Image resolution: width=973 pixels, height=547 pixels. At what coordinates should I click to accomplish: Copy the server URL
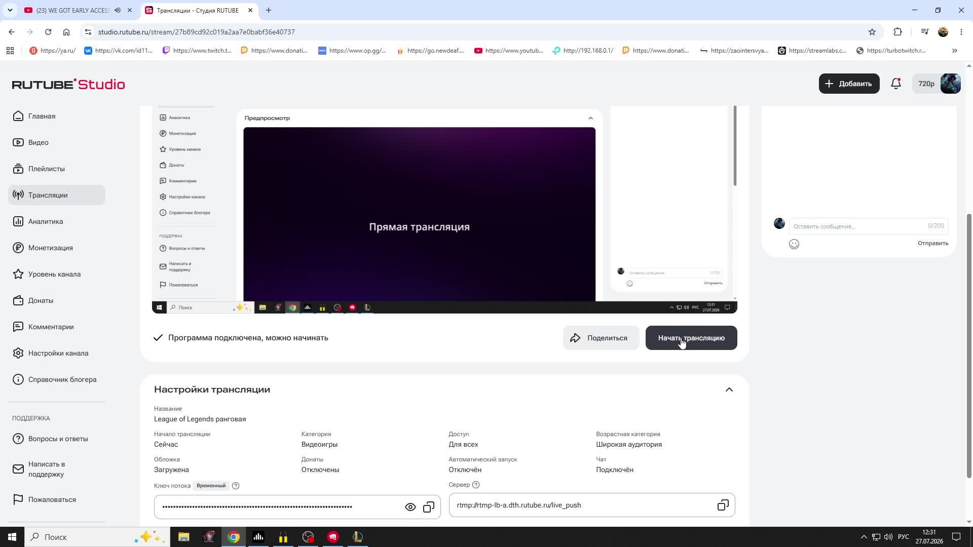click(x=723, y=505)
